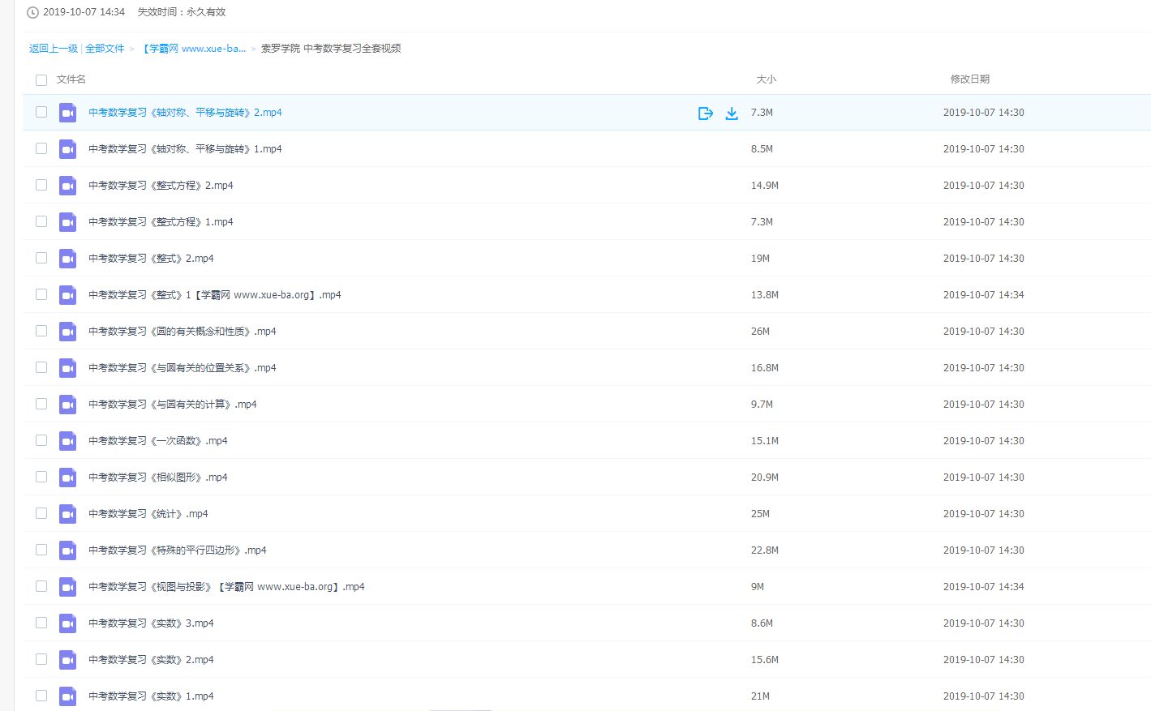The image size is (1151, 711).
Task: Check the box for 《实数》3.mp4
Action: click(x=41, y=623)
